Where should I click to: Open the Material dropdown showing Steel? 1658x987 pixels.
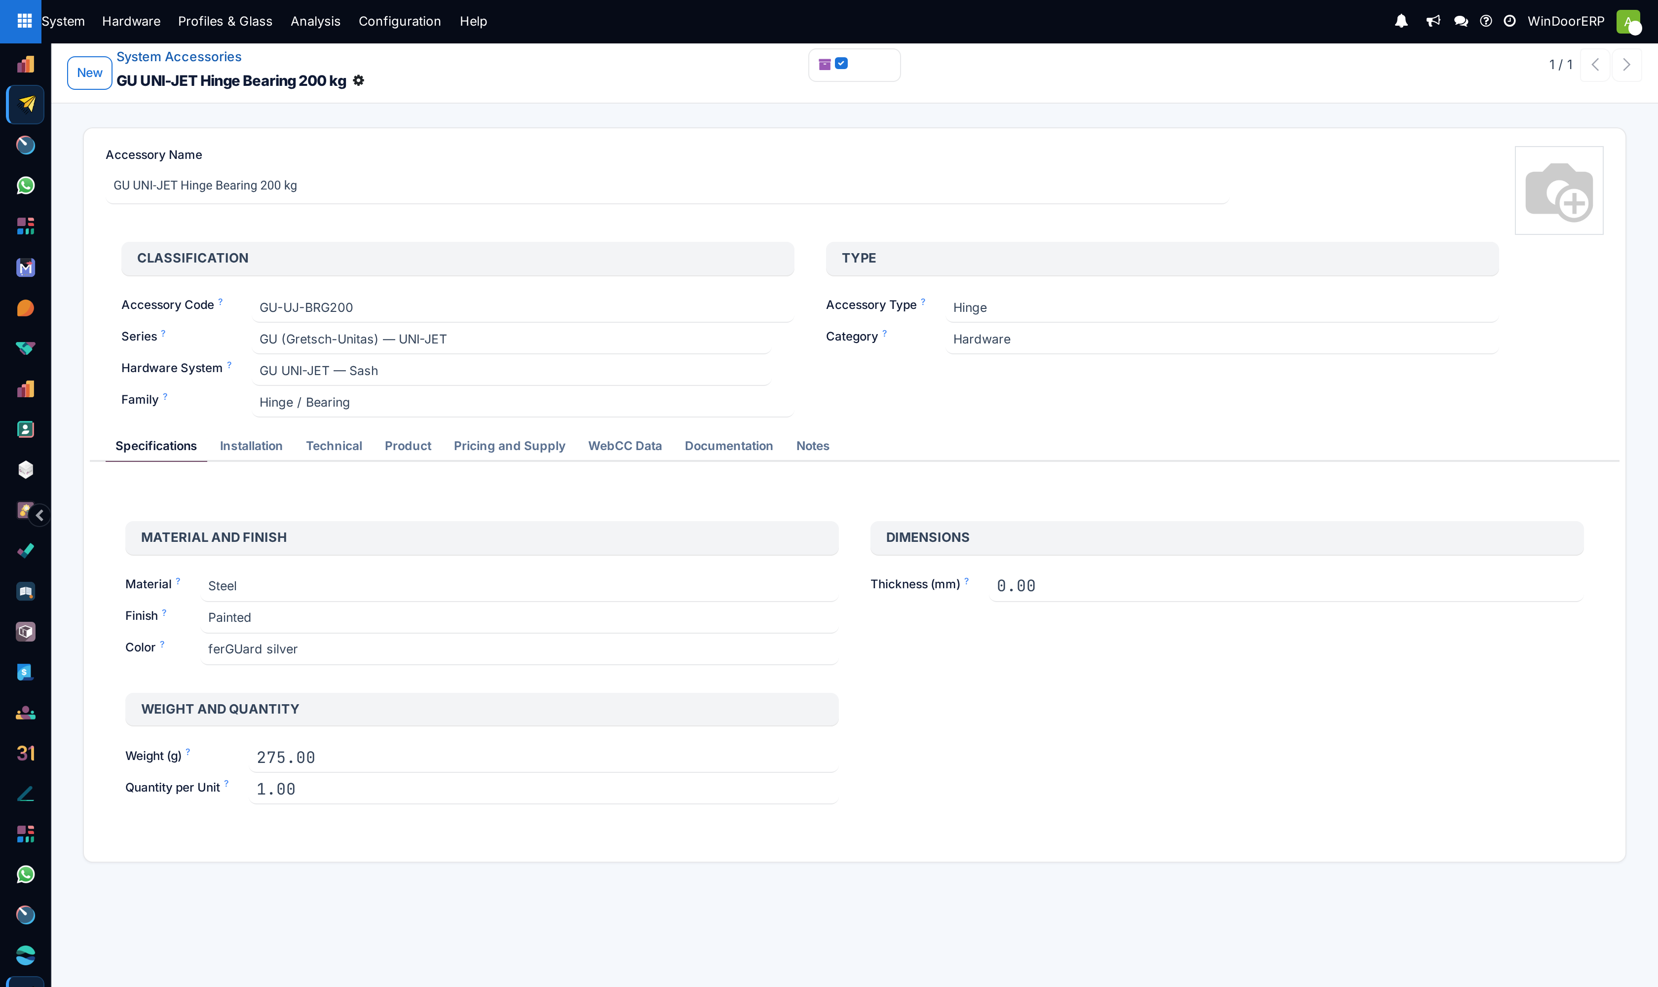click(520, 586)
